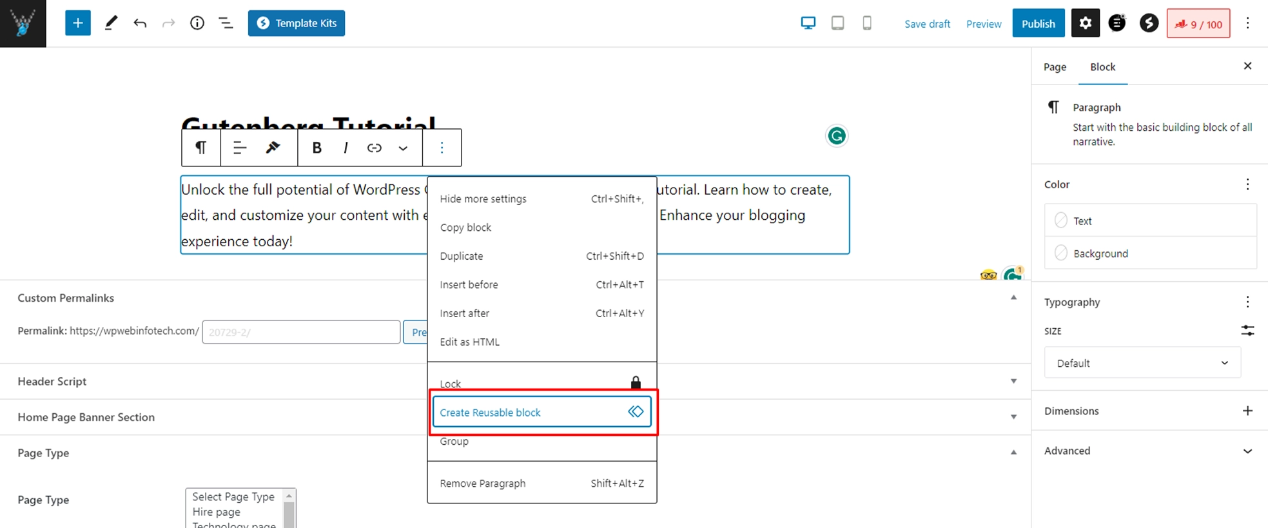Click the Paragraph block type icon

point(201,148)
